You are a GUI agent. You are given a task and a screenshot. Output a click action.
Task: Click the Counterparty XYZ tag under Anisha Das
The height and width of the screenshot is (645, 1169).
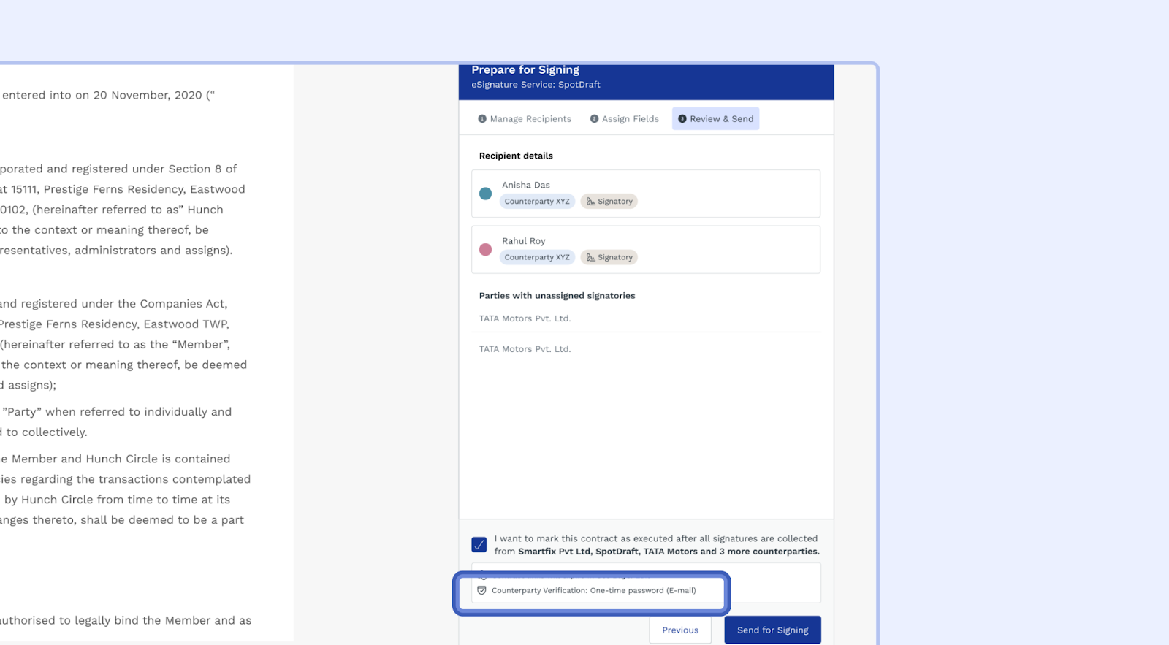point(537,202)
